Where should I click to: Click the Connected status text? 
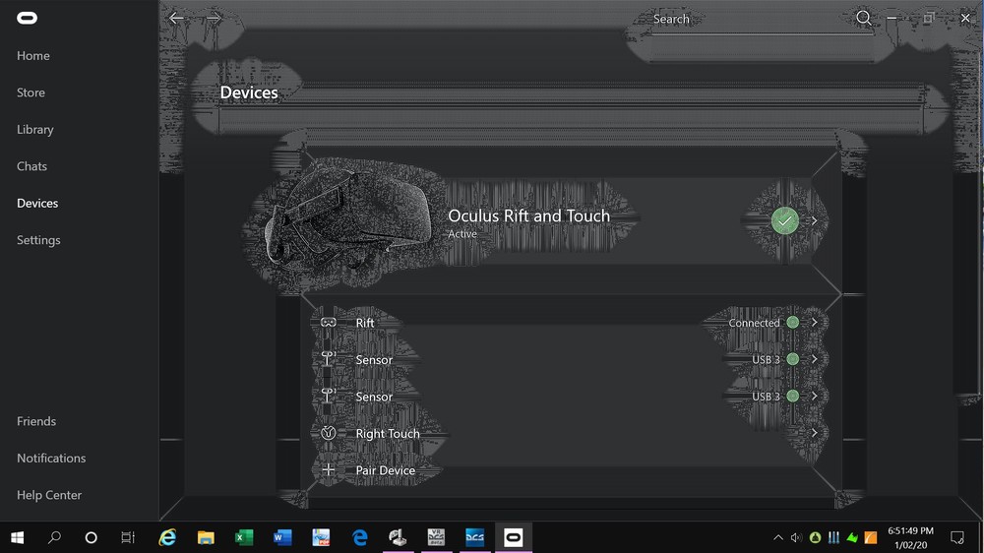click(754, 323)
